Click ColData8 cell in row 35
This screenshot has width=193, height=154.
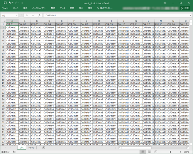tap(99, 135)
